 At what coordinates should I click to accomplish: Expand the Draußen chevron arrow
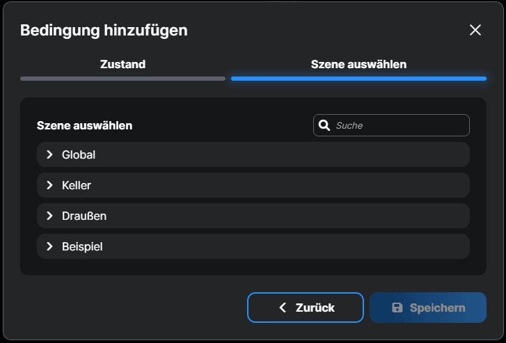click(x=49, y=216)
